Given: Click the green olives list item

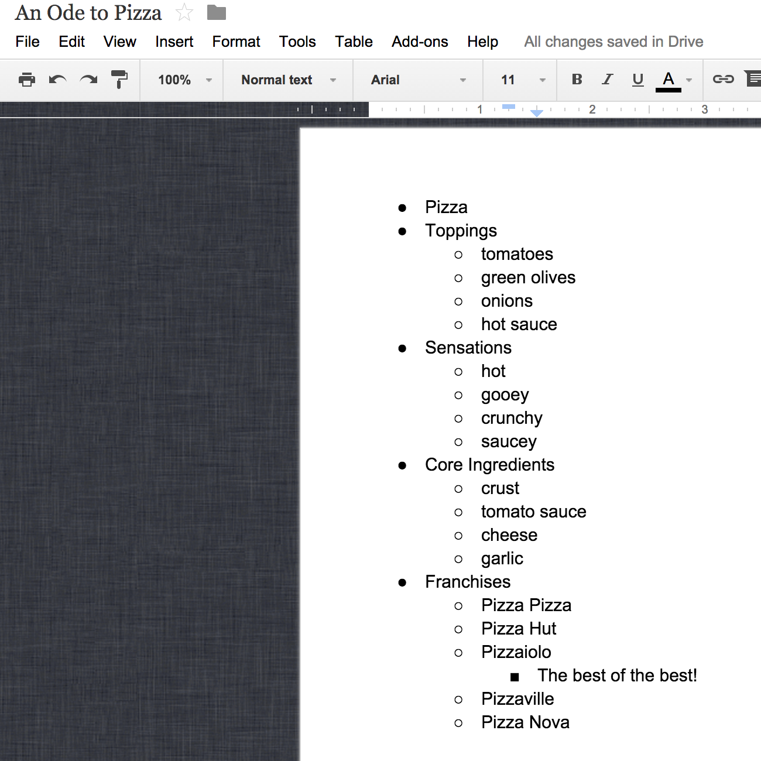Looking at the screenshot, I should (x=528, y=277).
